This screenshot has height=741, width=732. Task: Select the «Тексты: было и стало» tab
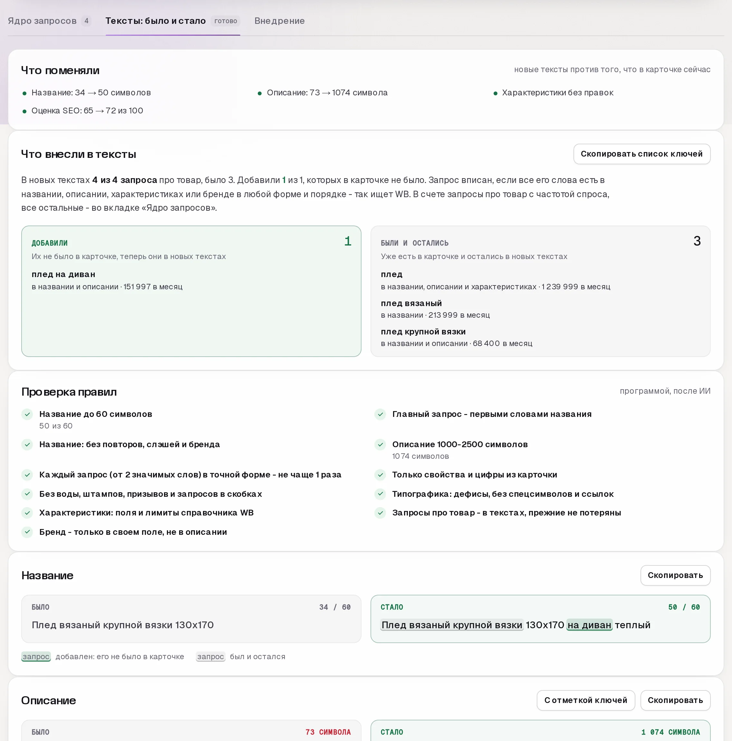[173, 21]
